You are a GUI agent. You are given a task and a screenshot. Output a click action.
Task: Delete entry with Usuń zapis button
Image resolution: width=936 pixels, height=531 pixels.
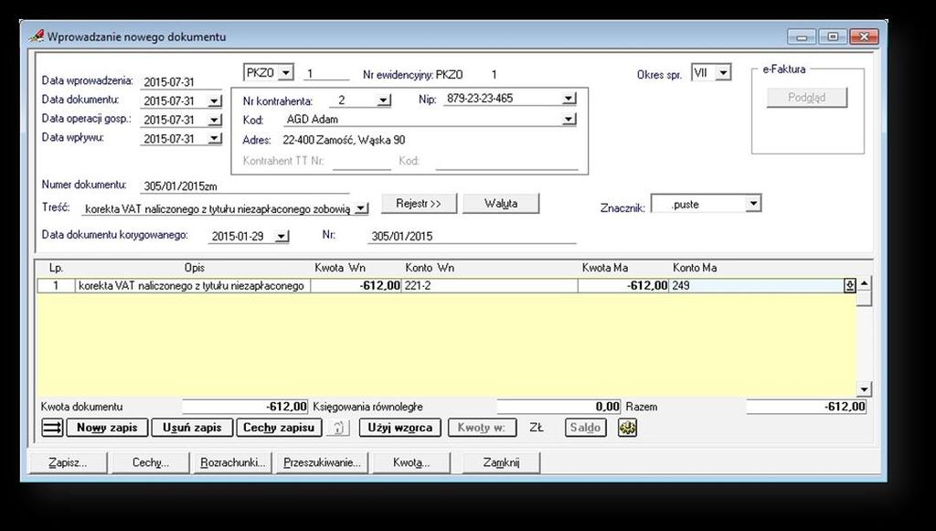coord(192,428)
